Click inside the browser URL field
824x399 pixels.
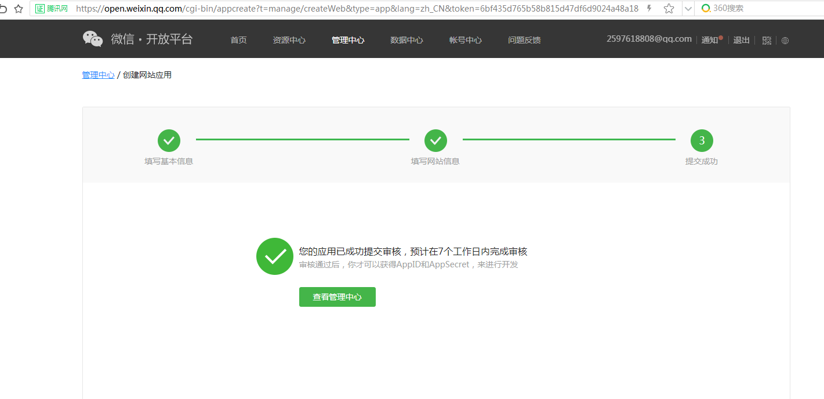click(348, 8)
